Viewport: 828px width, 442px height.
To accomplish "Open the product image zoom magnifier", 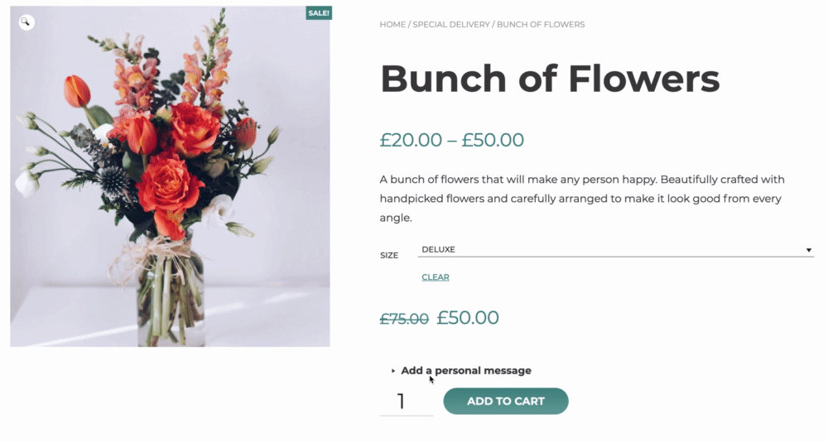I will pyautogui.click(x=26, y=22).
